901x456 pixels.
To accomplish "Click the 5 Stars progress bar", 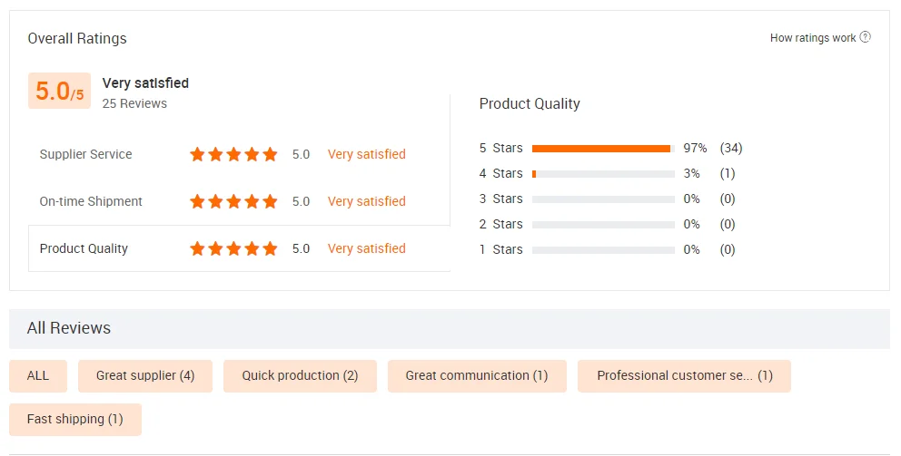I will click(x=602, y=148).
